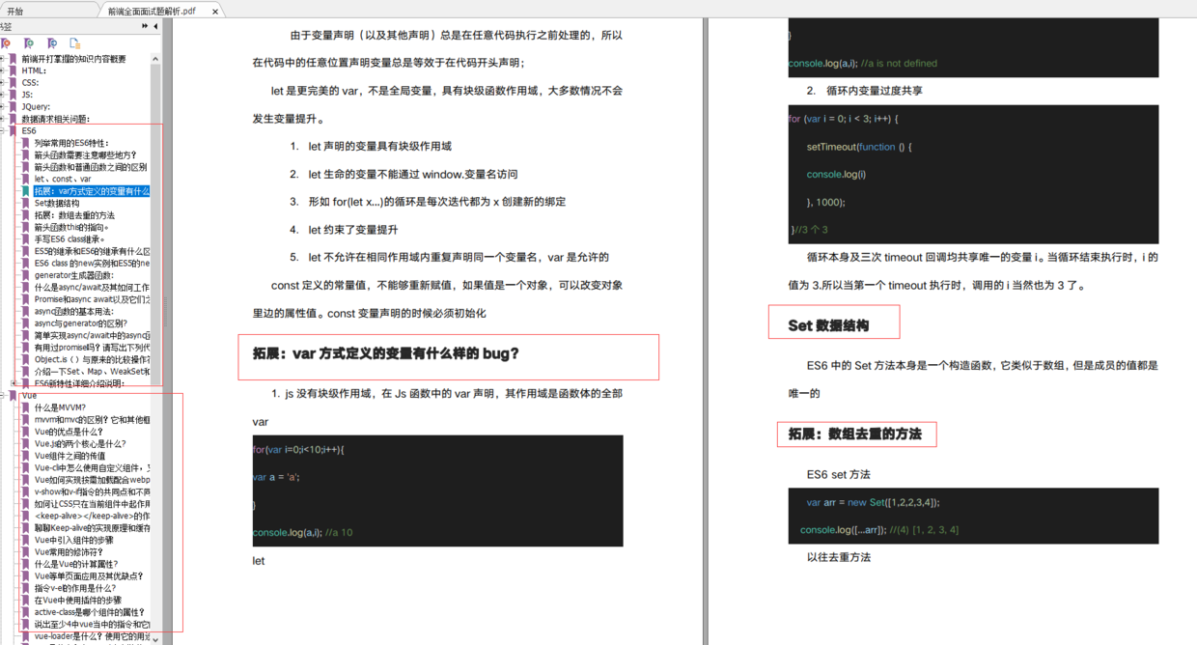The image size is (1197, 645).
Task: Open bookmark 在Vue中使用插件的步骤
Action: coord(78,601)
